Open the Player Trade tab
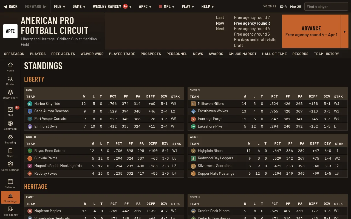351x219 pixels. click(x=122, y=54)
